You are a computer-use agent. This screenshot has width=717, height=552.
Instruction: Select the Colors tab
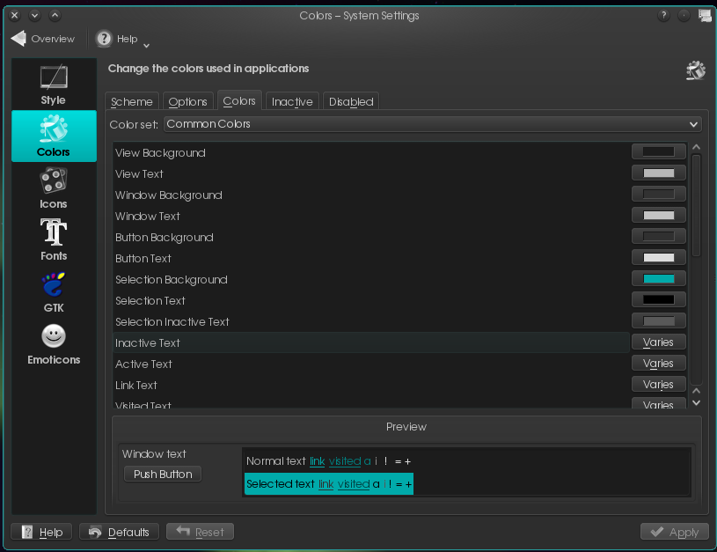pos(239,100)
